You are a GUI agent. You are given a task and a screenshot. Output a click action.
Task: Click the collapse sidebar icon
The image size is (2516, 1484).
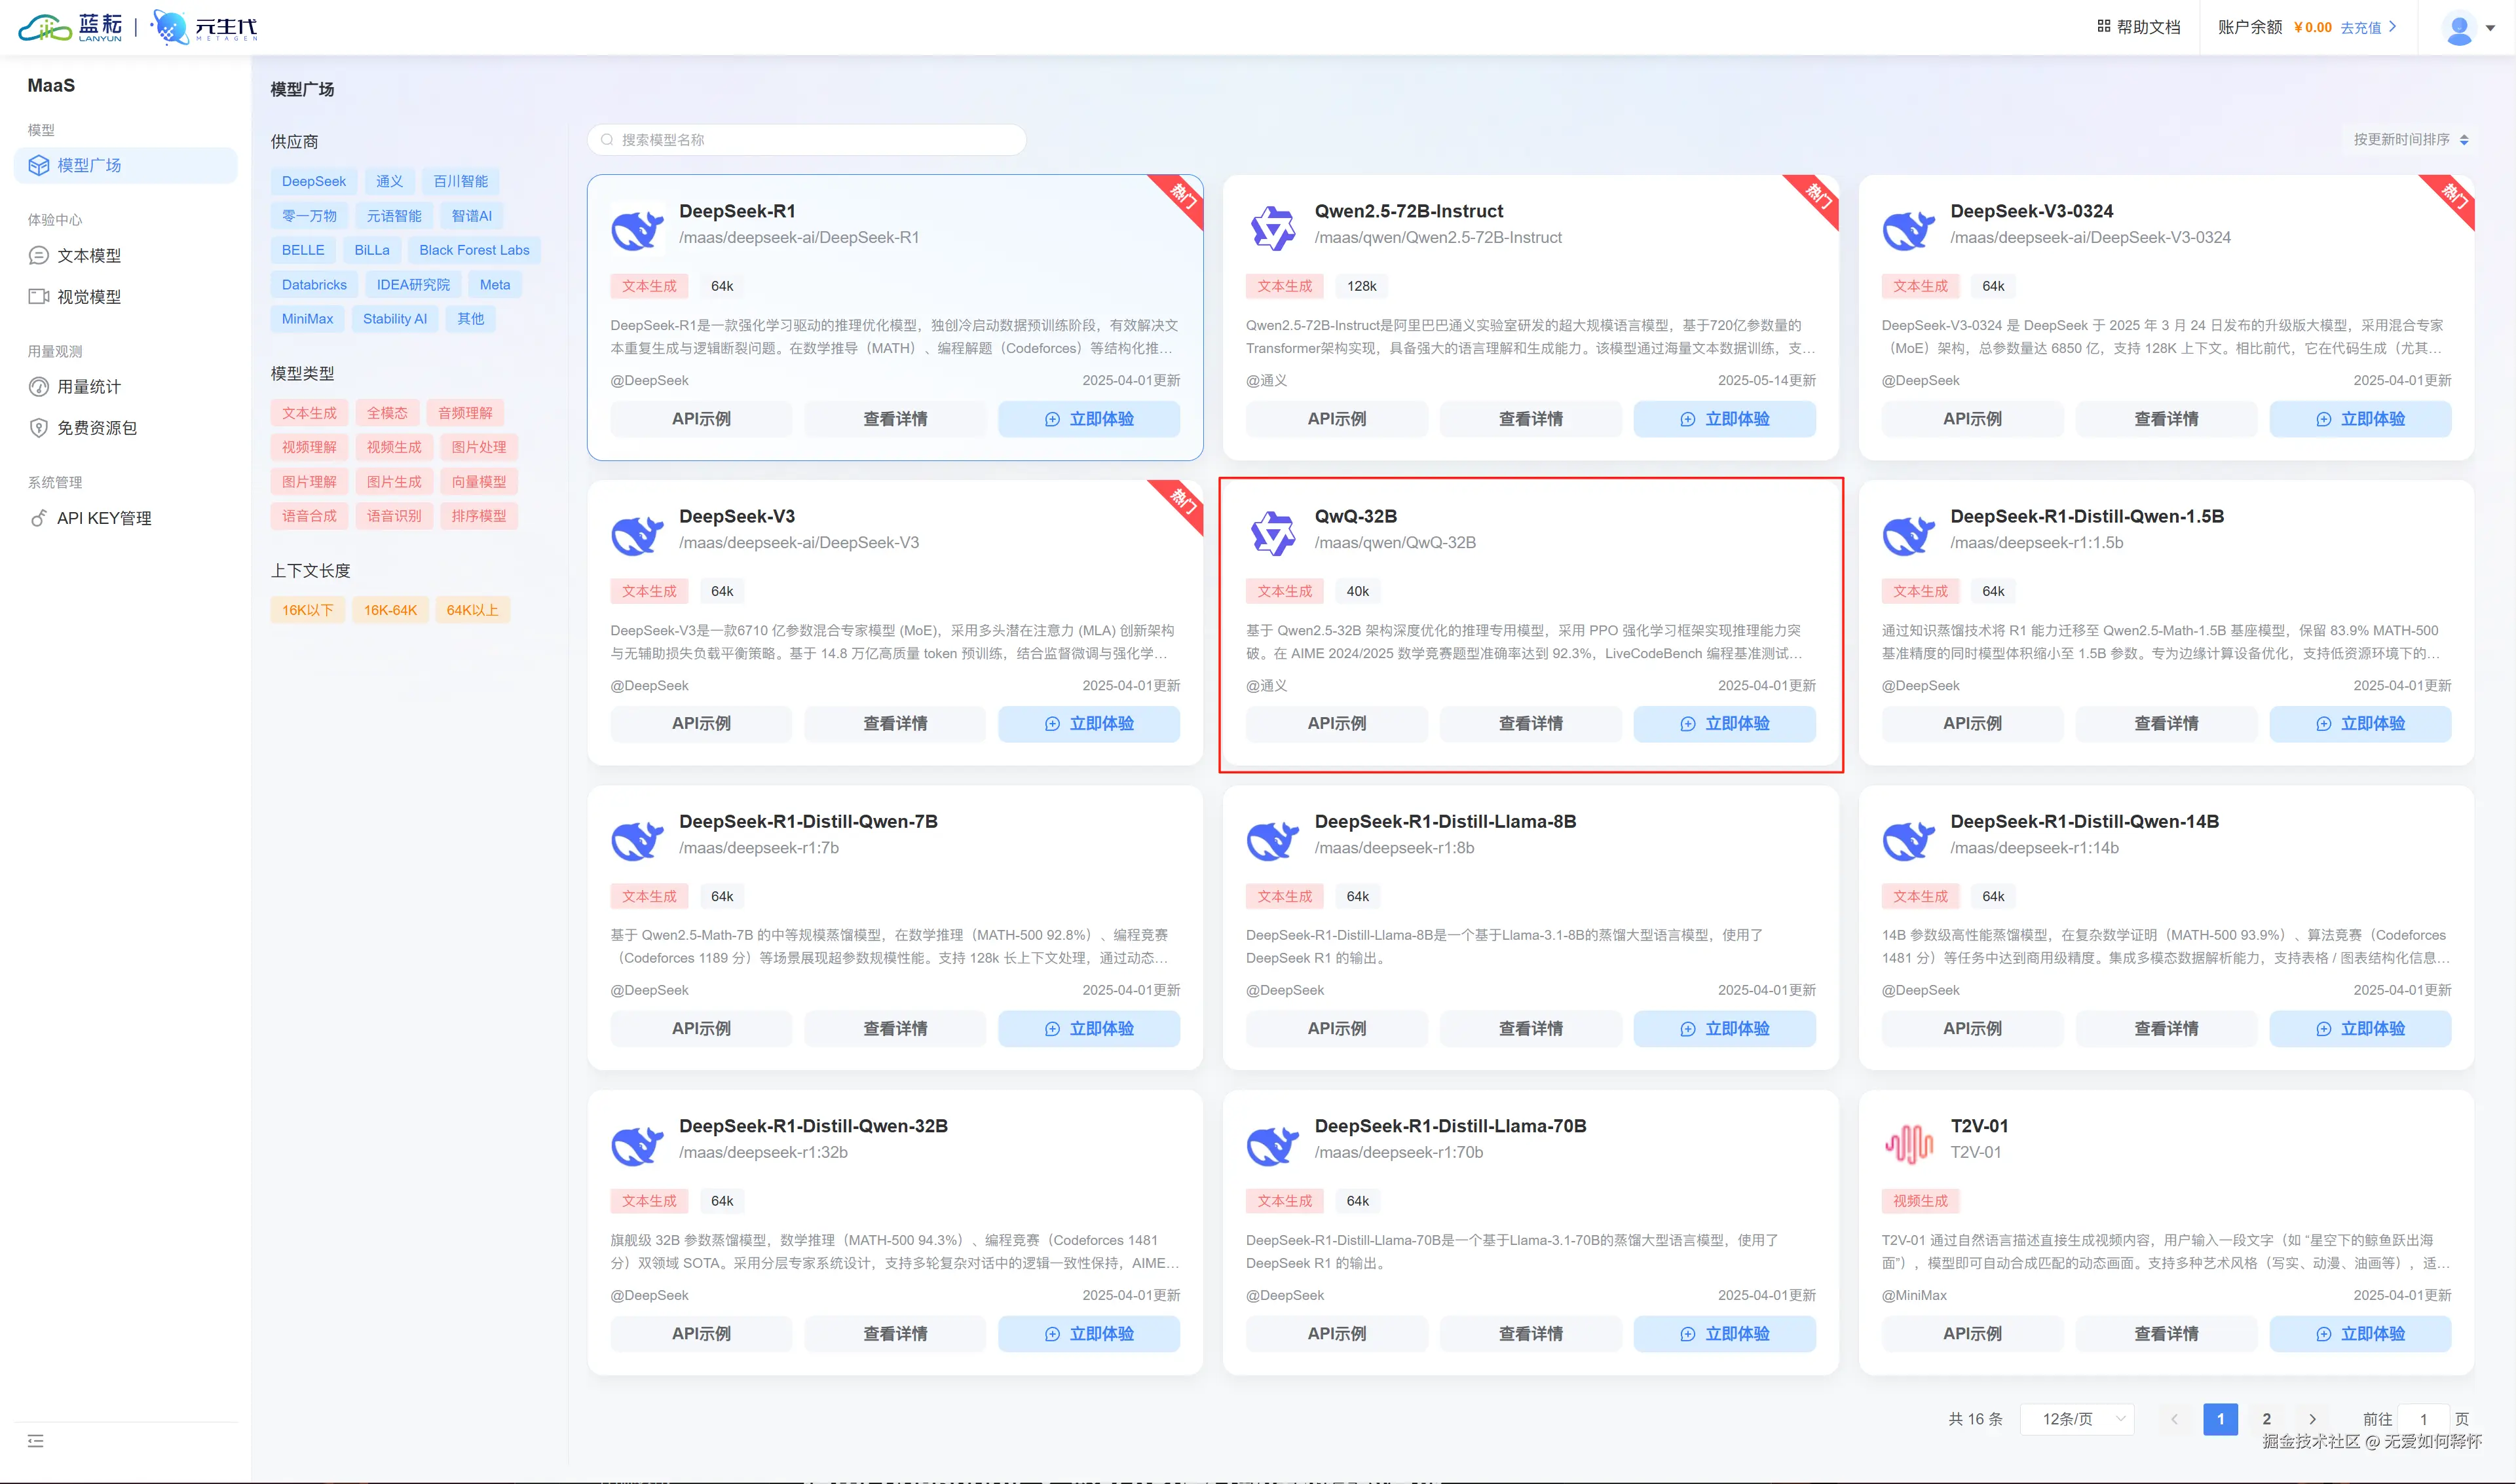(x=36, y=1441)
